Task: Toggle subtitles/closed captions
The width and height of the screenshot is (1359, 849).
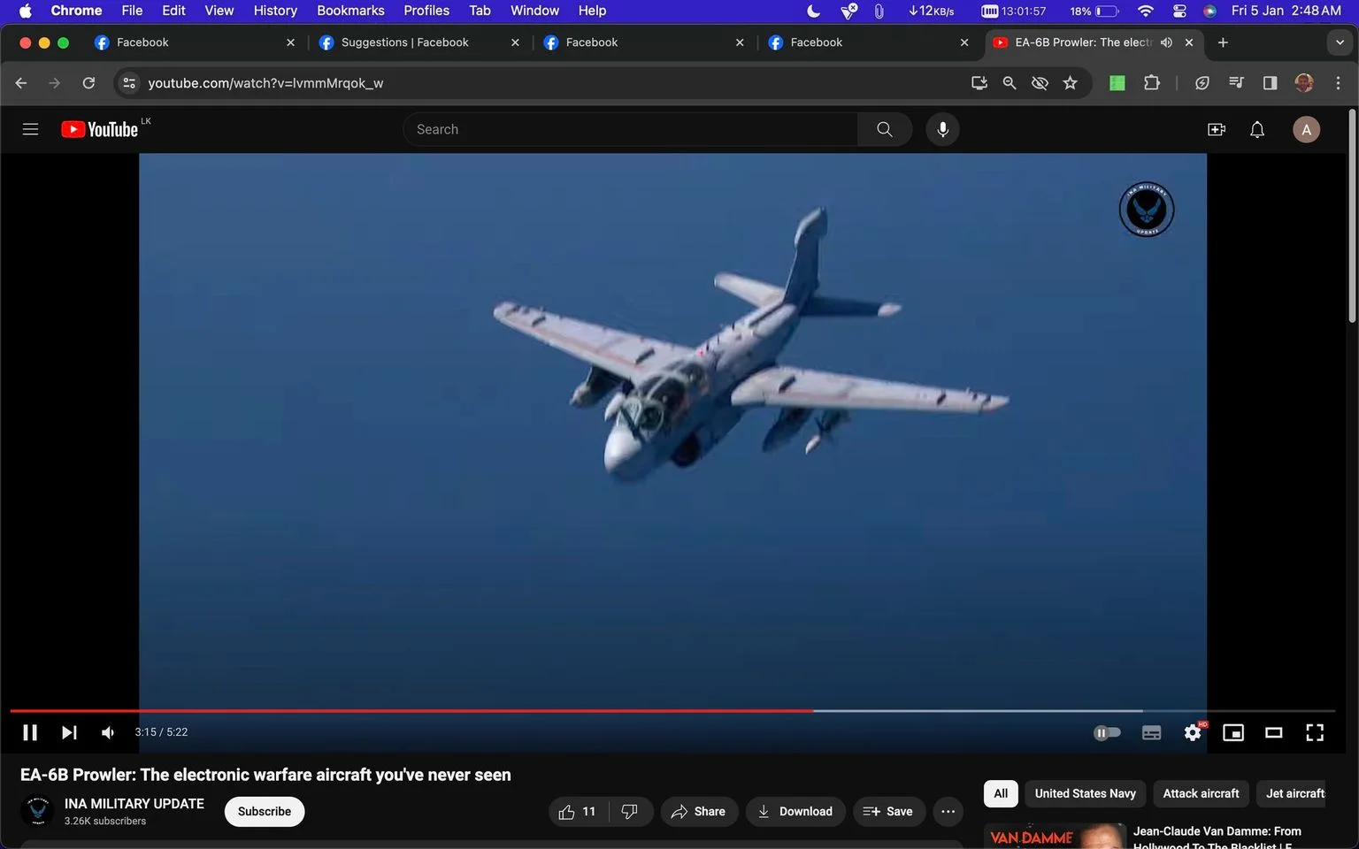Action: tap(1151, 732)
